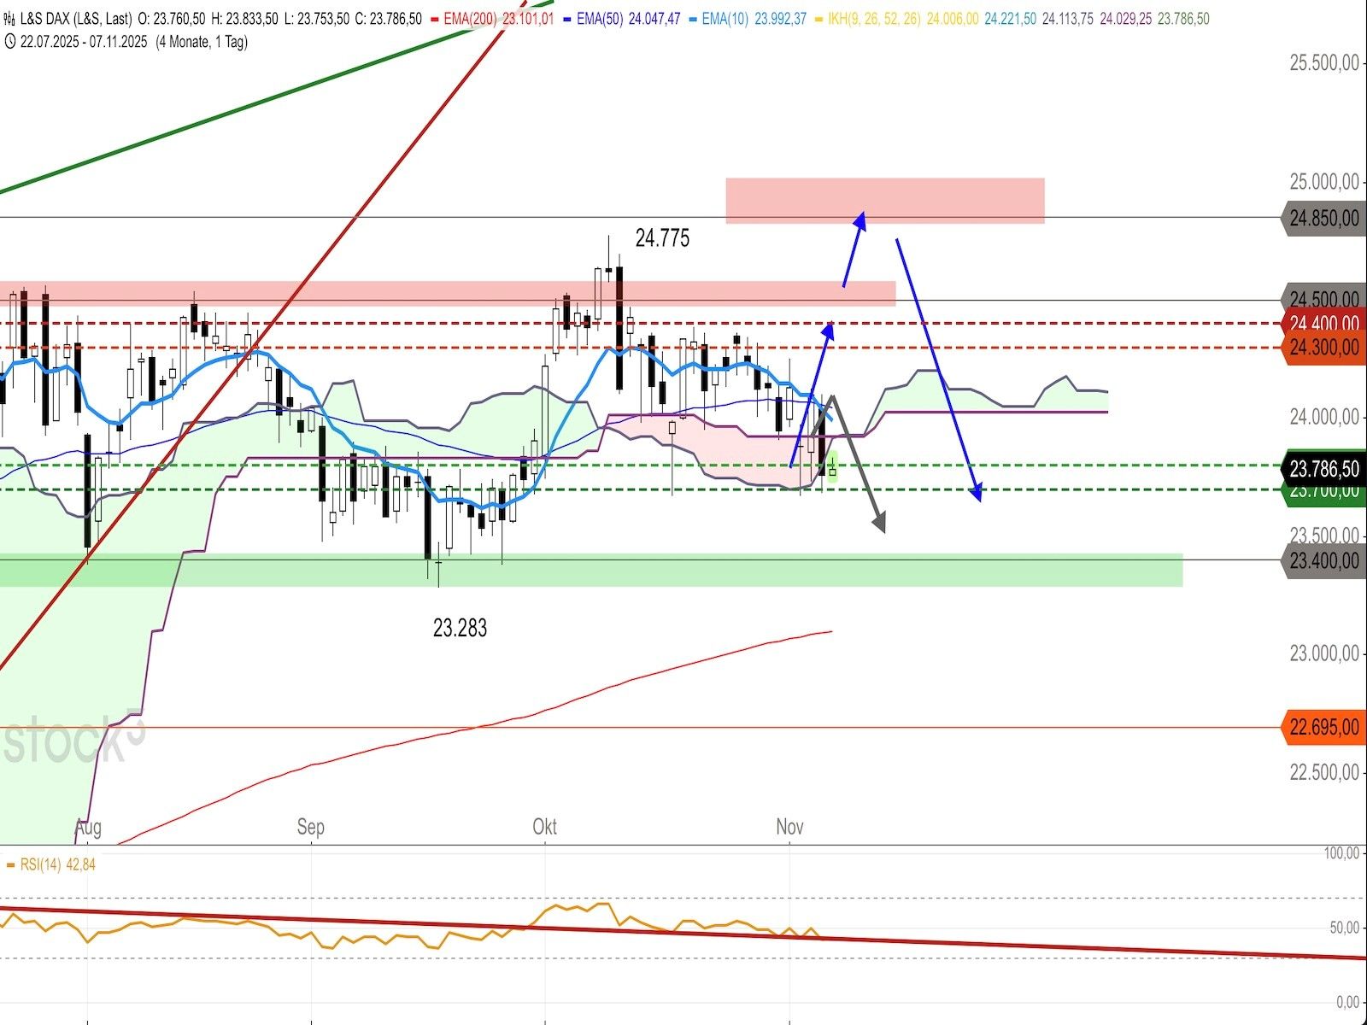This screenshot has width=1367, height=1025.
Task: Click the red EMA(200) legend marker
Action: [x=435, y=19]
